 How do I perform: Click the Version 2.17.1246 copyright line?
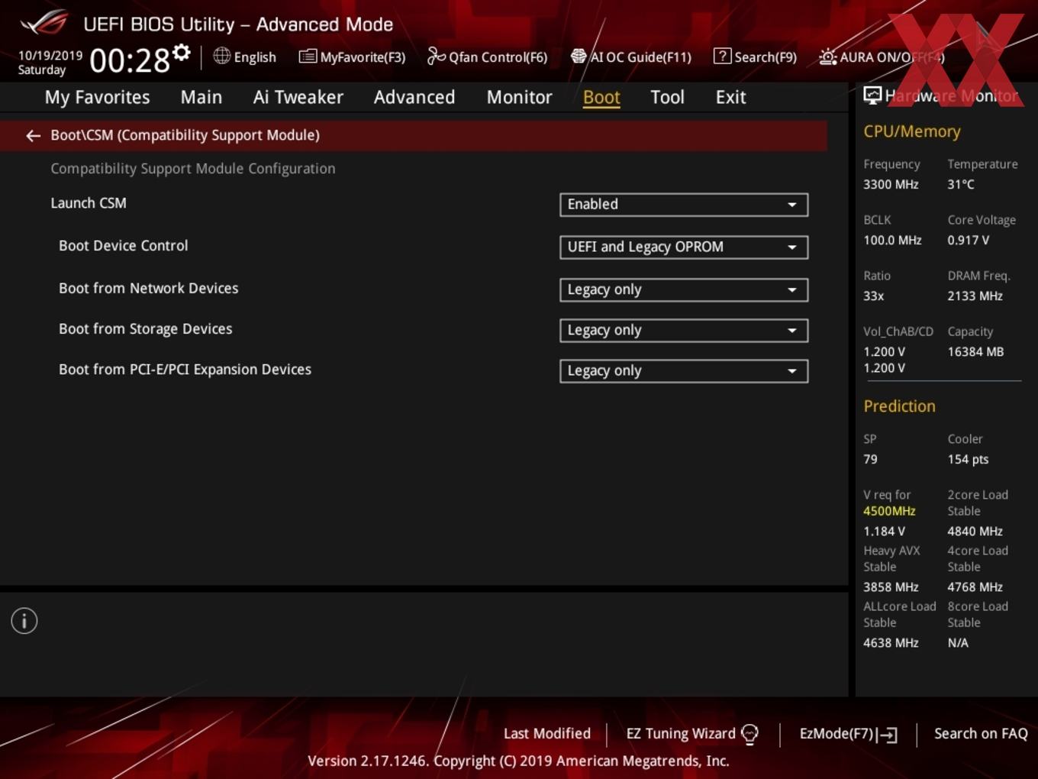[518, 761]
